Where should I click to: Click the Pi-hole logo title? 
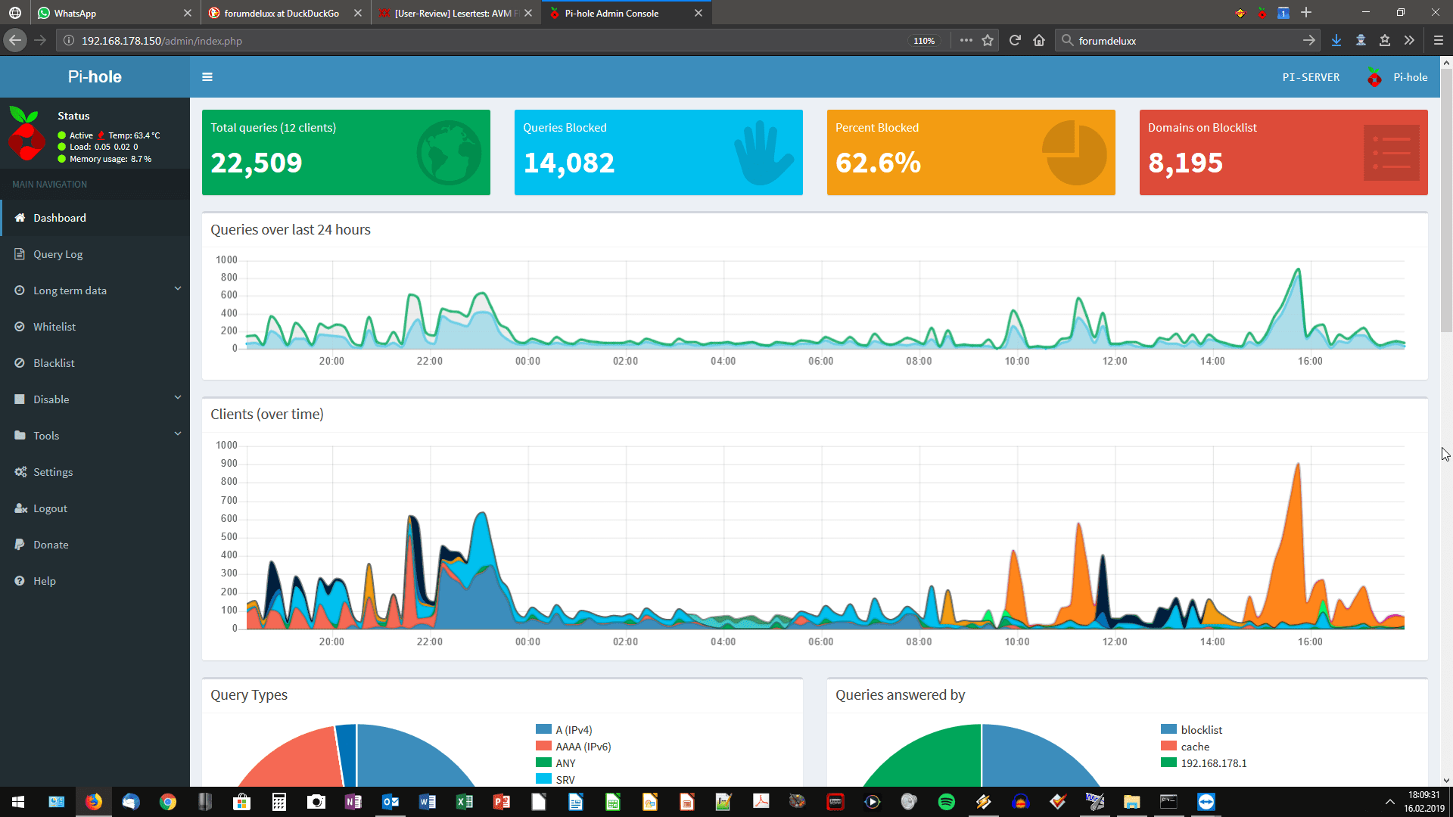click(x=95, y=77)
